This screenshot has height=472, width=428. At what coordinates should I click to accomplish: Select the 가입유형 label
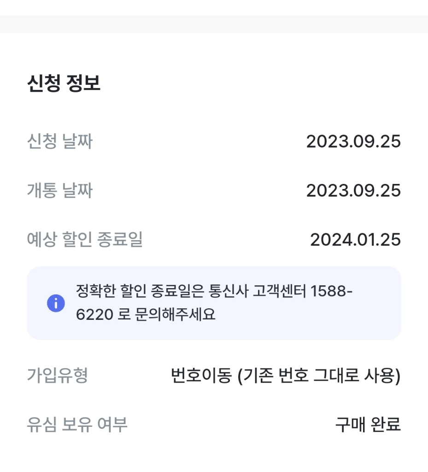click(x=57, y=376)
